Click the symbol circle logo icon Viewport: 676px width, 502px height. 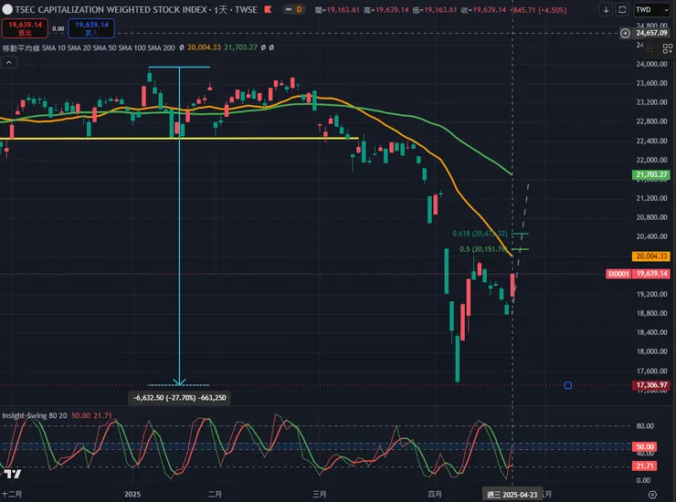coord(7,9)
